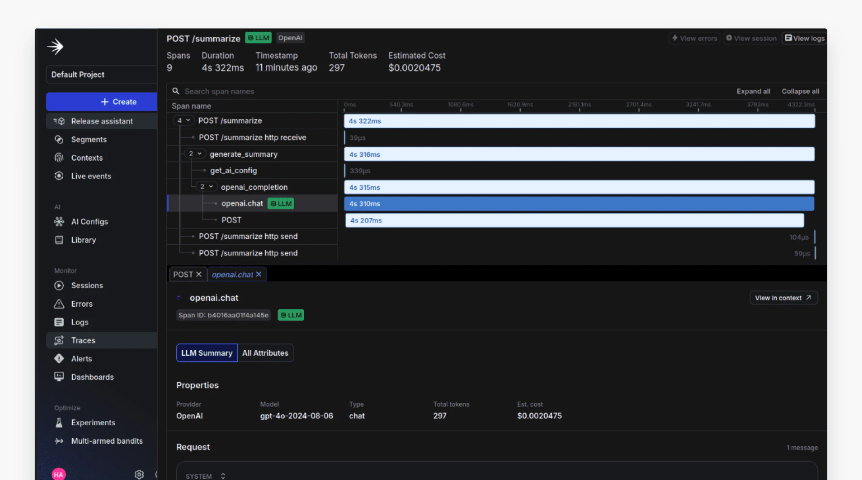This screenshot has height=480, width=862.
Task: Select the get_ai_config span row
Action: (252, 171)
